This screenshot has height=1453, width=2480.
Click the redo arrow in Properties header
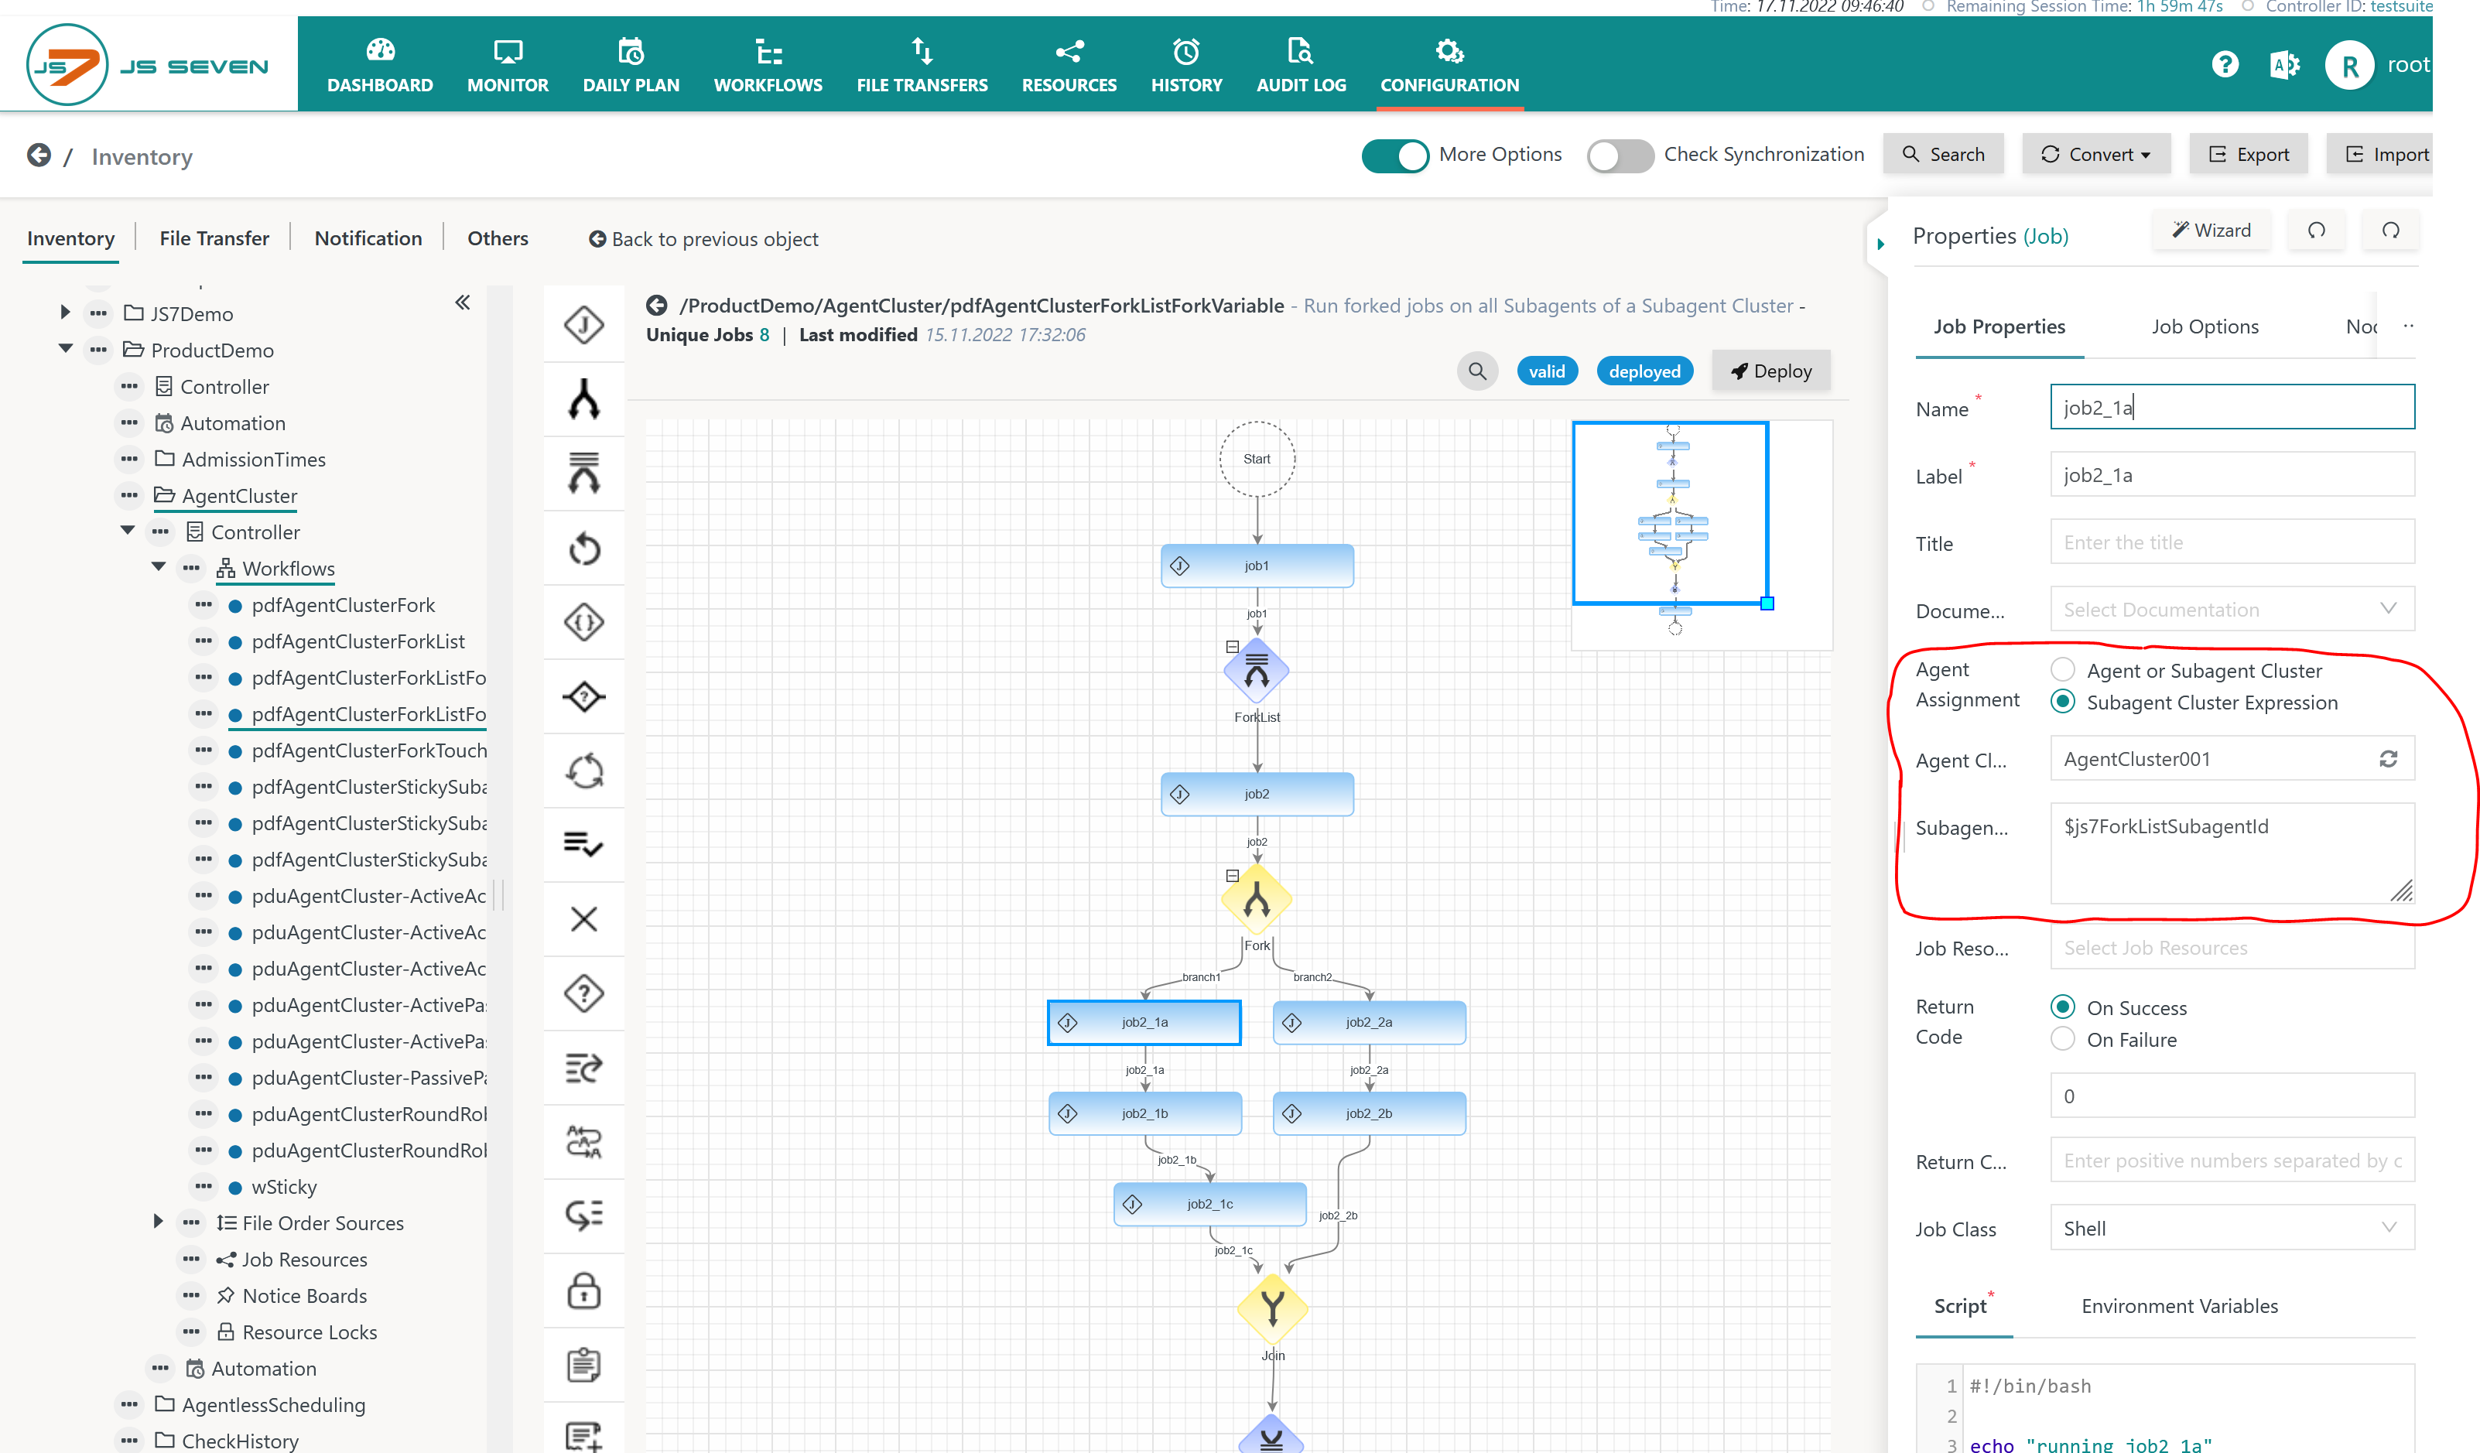[2389, 231]
